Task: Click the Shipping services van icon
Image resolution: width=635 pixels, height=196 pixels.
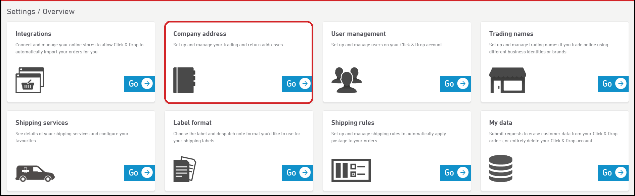Action: tap(35, 174)
